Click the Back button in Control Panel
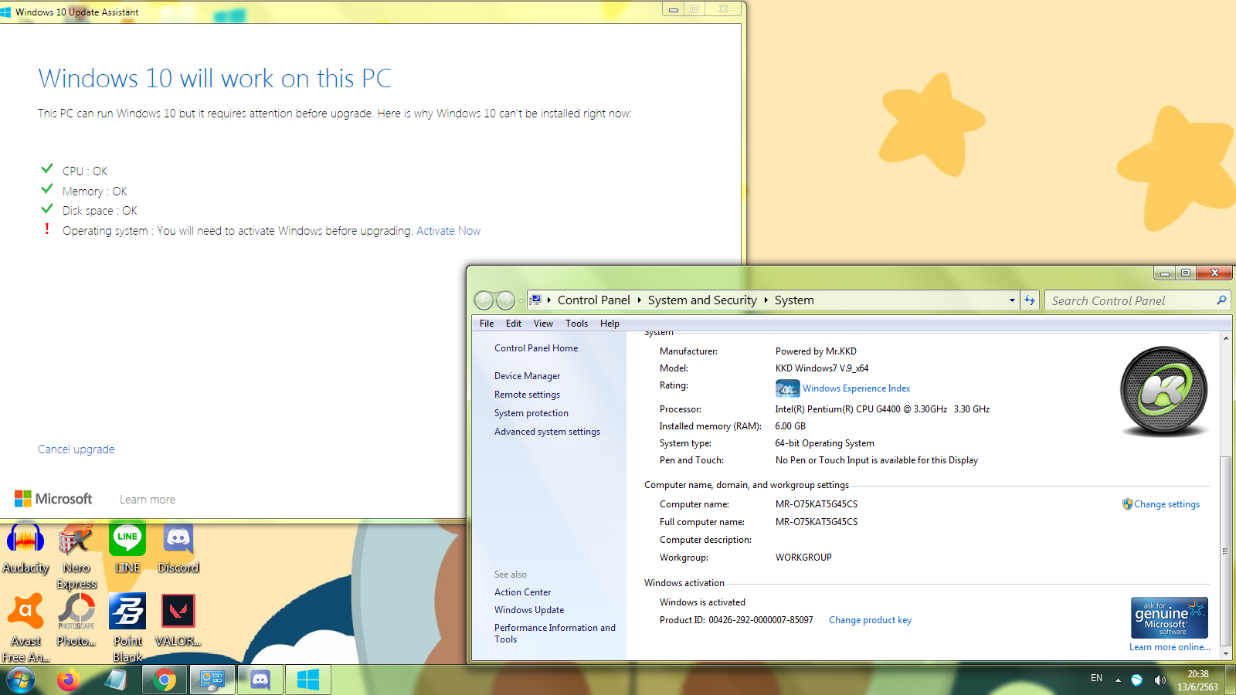Viewport: 1236px width, 695px height. (484, 300)
